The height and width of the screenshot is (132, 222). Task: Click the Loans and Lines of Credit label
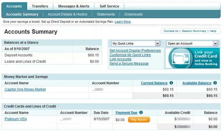point(25,62)
